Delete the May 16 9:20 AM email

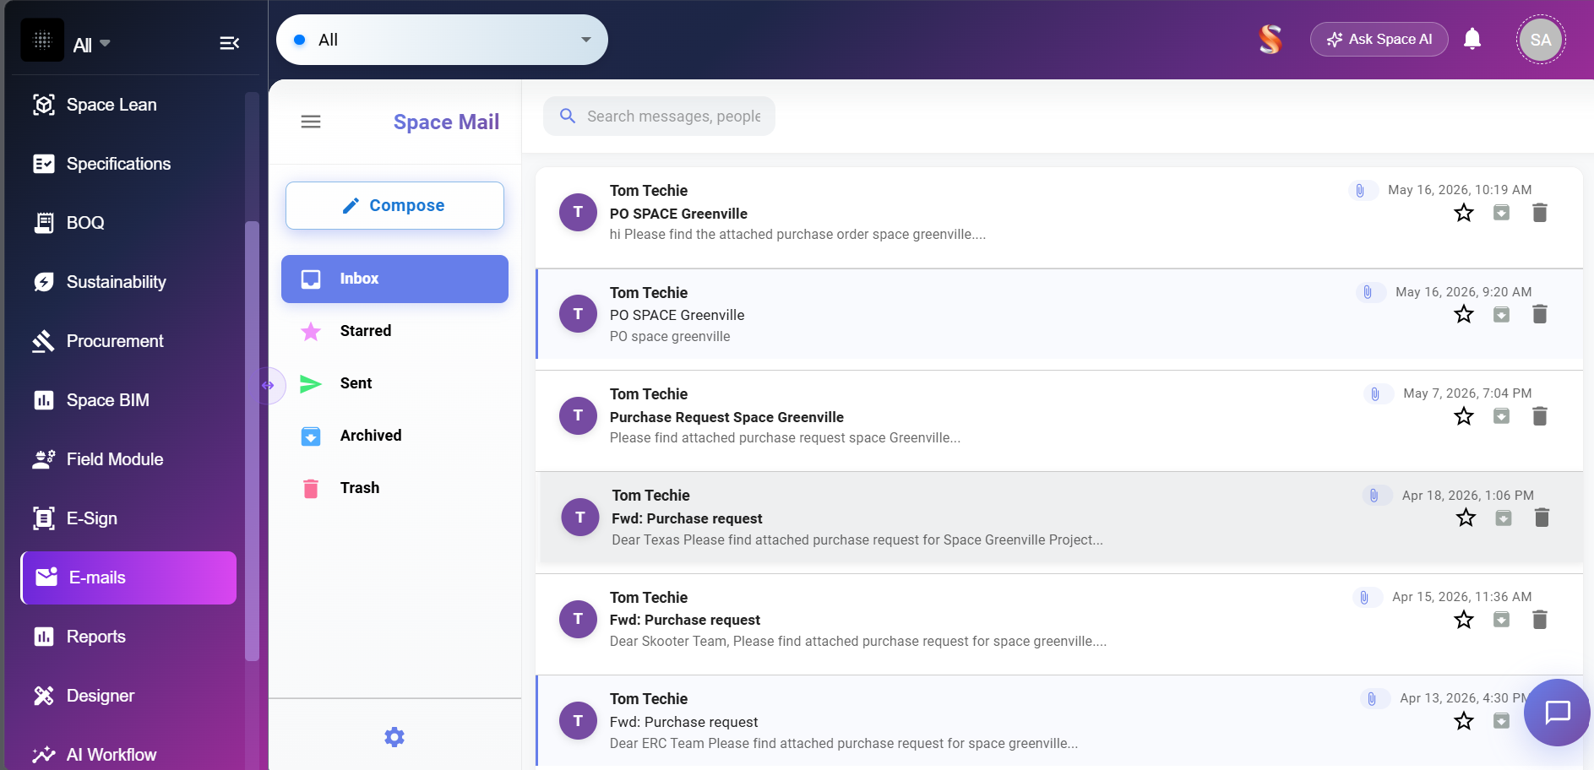[x=1540, y=314]
